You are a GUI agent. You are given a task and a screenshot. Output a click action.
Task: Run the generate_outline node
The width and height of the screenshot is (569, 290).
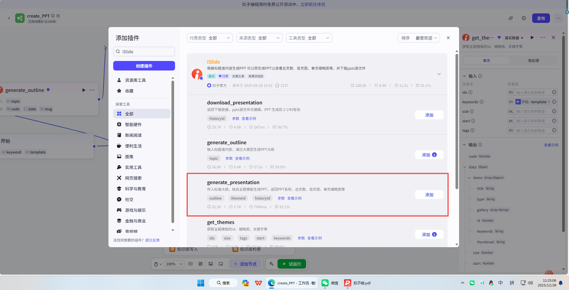[84, 90]
